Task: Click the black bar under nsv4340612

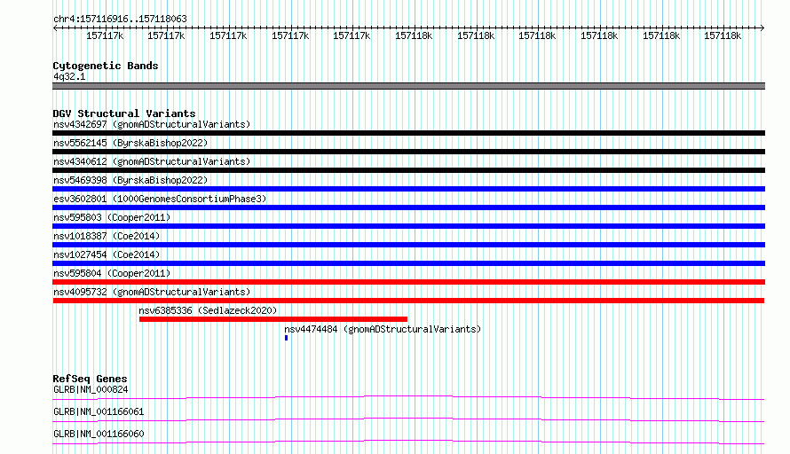Action: click(408, 170)
